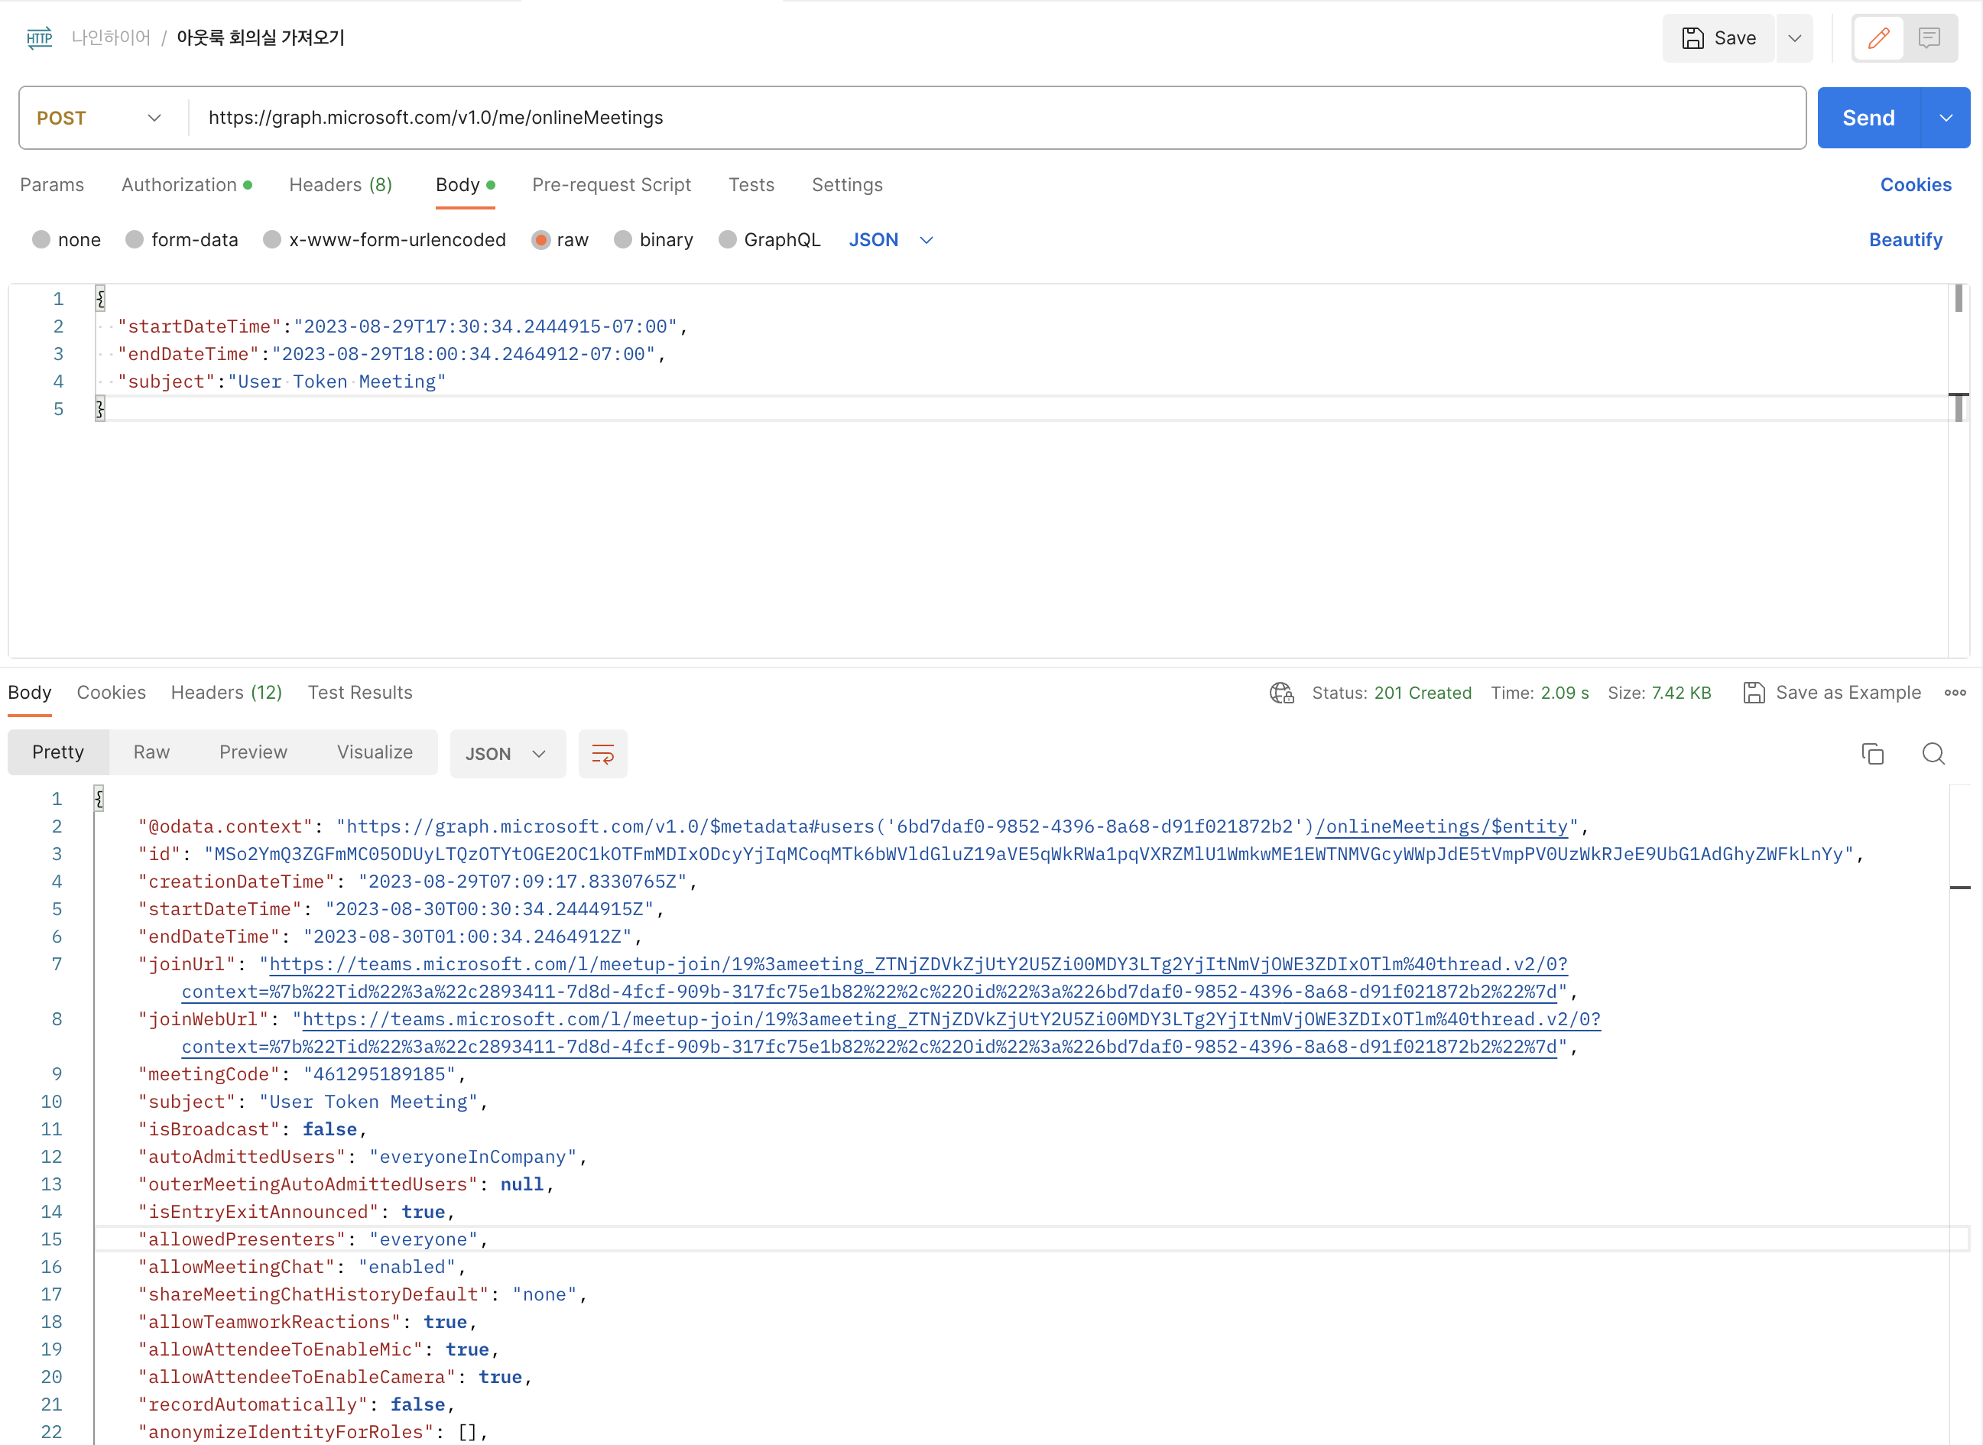
Task: Expand the Send options arrow
Action: click(1946, 118)
